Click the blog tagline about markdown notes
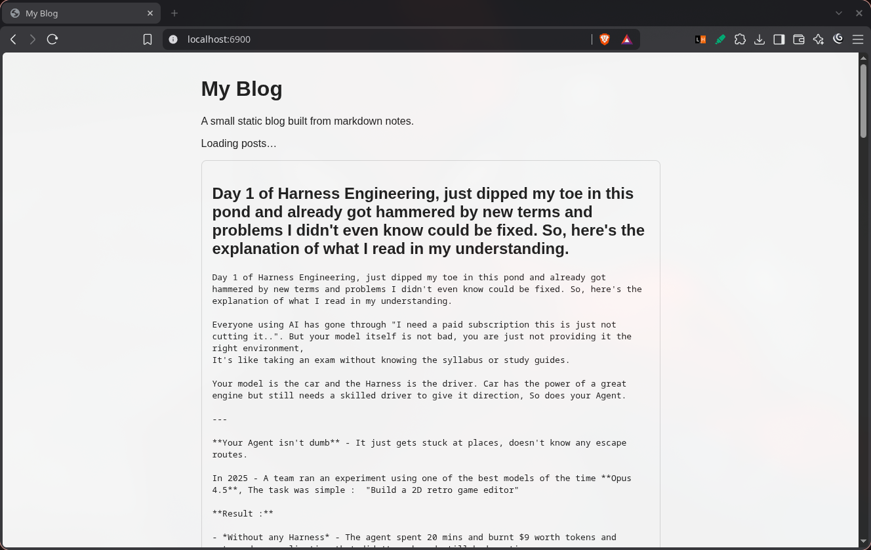 [x=308, y=121]
